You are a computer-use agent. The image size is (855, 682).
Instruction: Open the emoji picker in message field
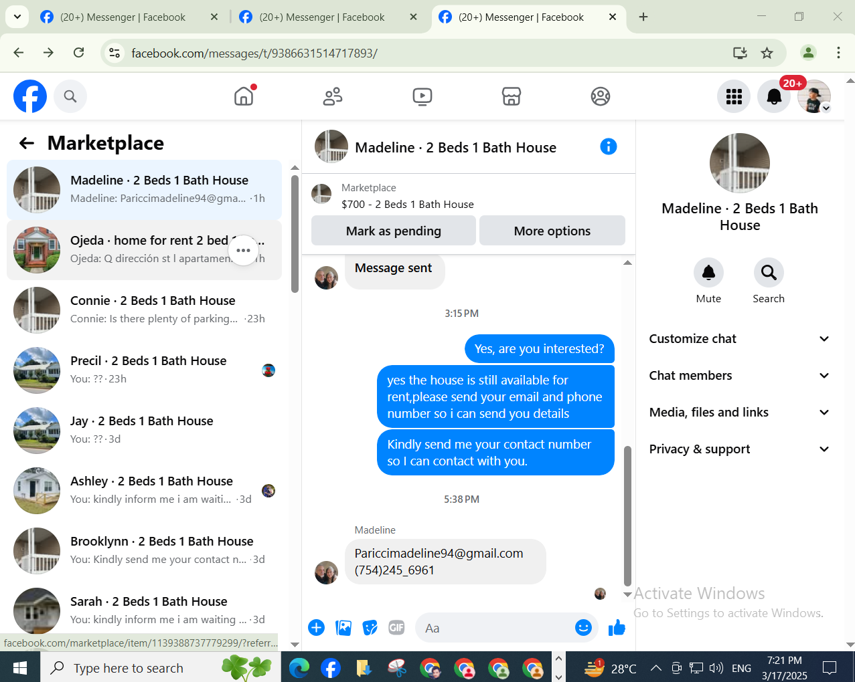tap(583, 627)
